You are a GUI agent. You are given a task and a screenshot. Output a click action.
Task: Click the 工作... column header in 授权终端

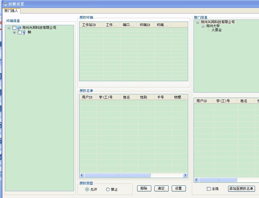[112, 25]
